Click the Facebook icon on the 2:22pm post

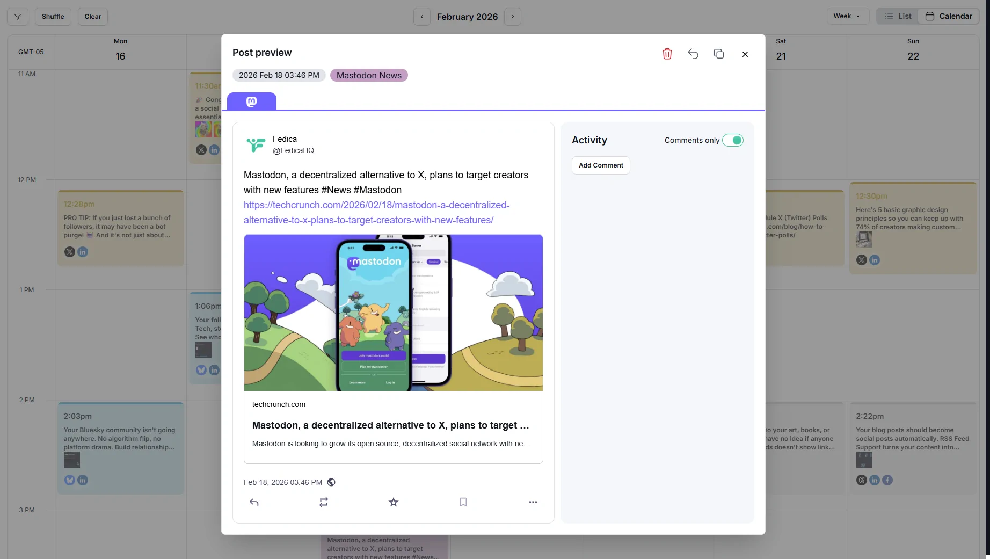click(887, 480)
